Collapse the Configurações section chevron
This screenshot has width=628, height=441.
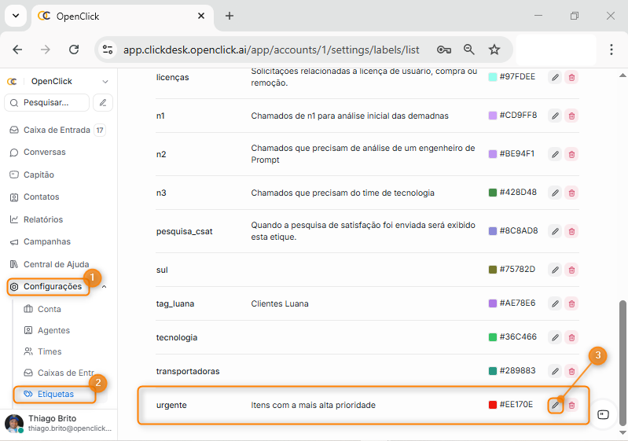coord(105,287)
